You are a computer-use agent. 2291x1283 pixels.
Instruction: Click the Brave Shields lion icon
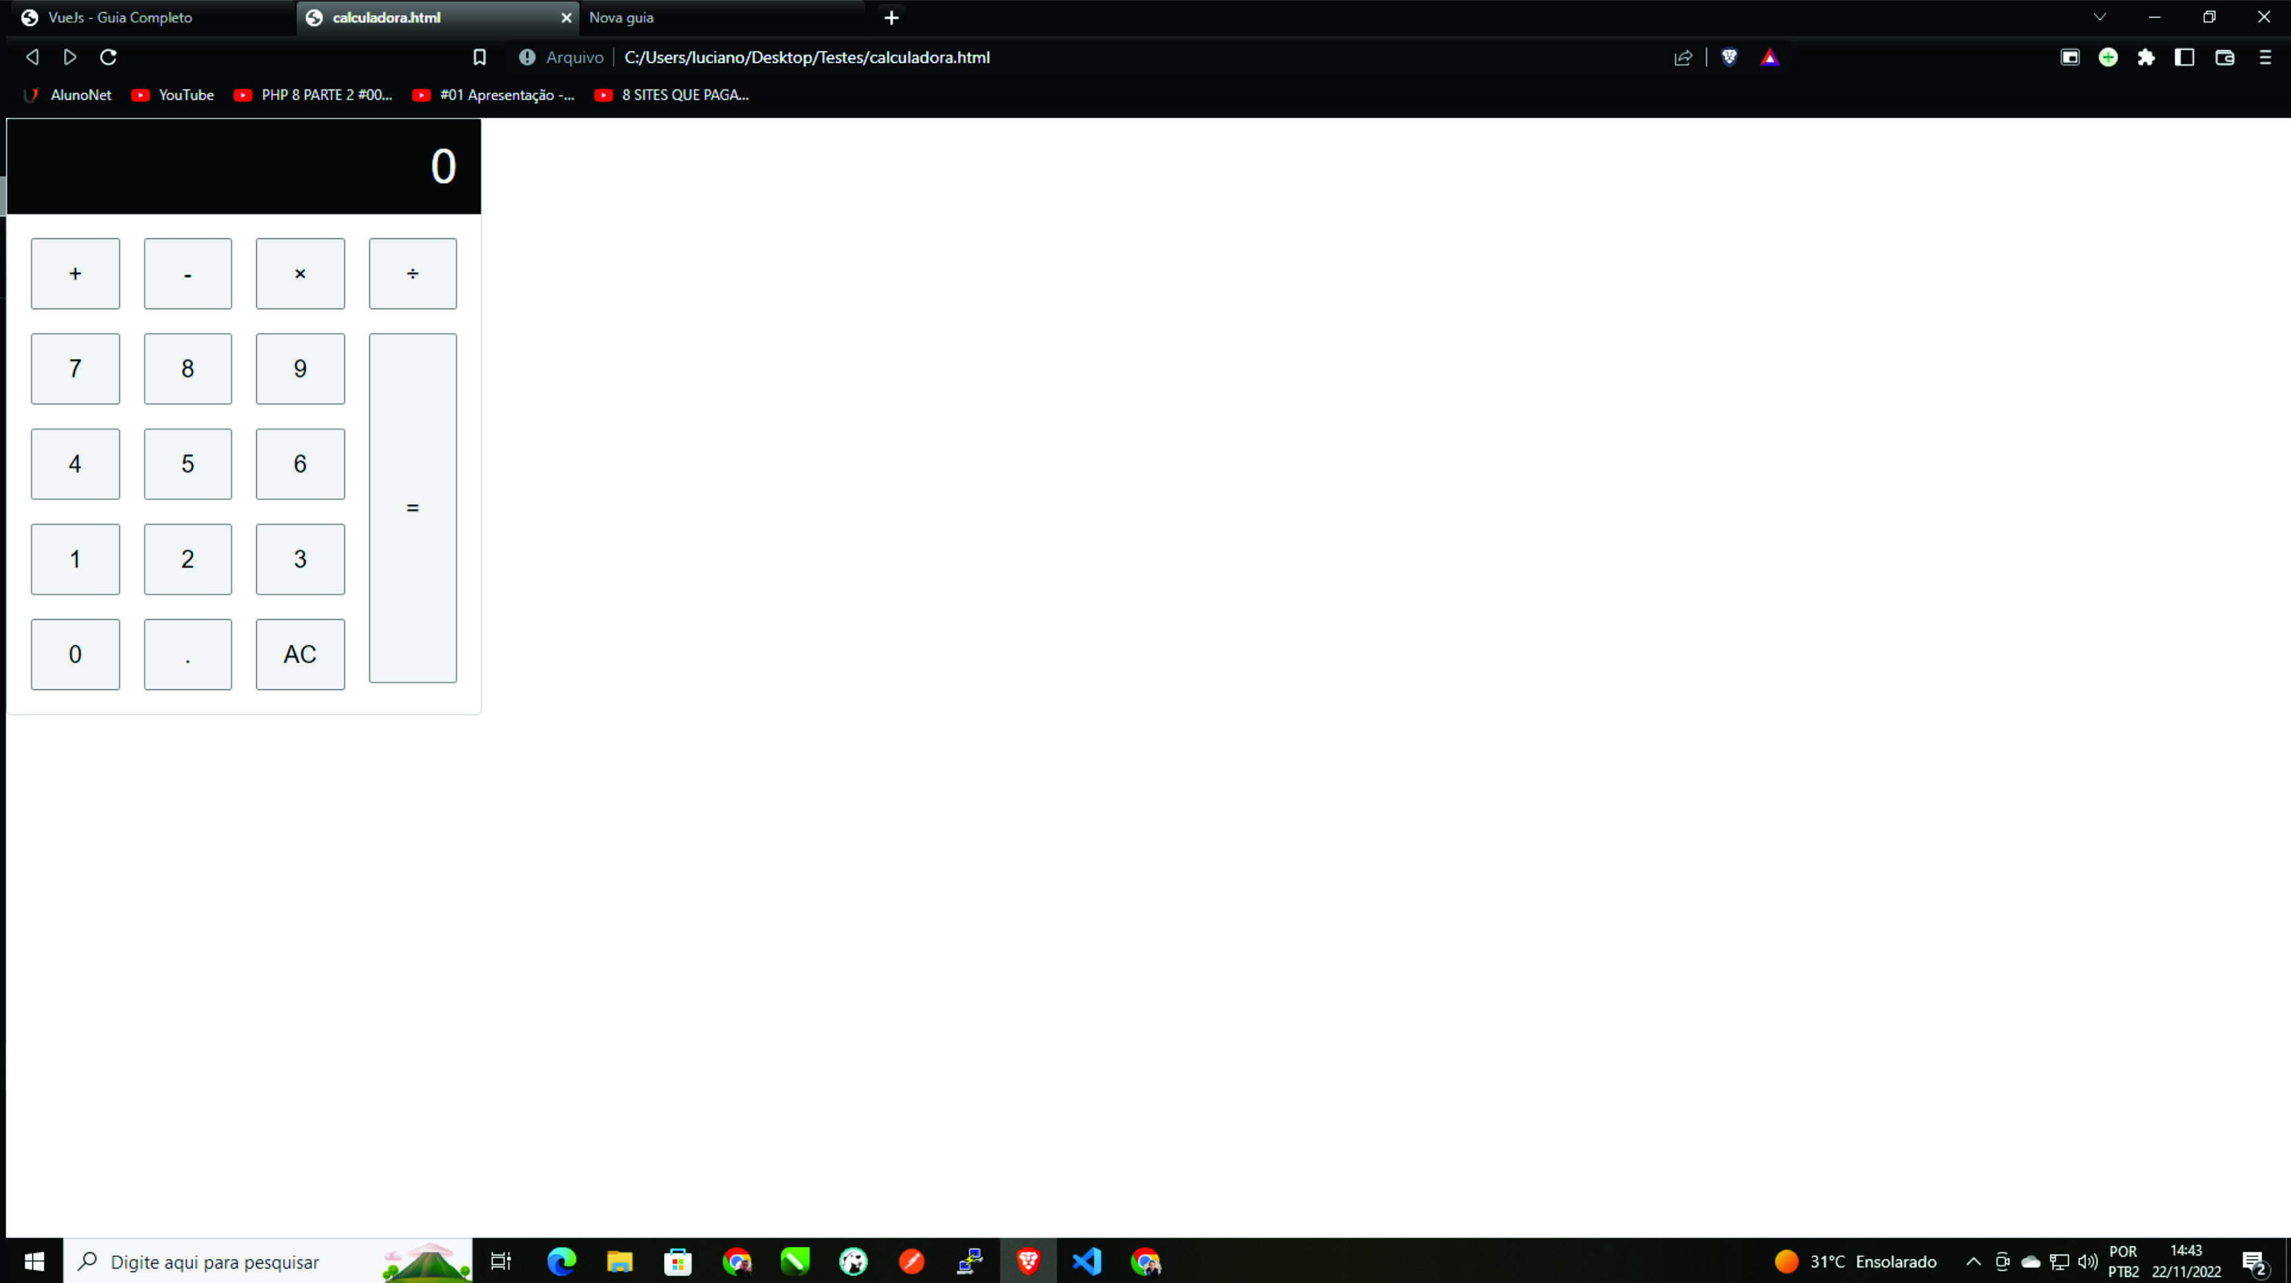(x=1729, y=58)
